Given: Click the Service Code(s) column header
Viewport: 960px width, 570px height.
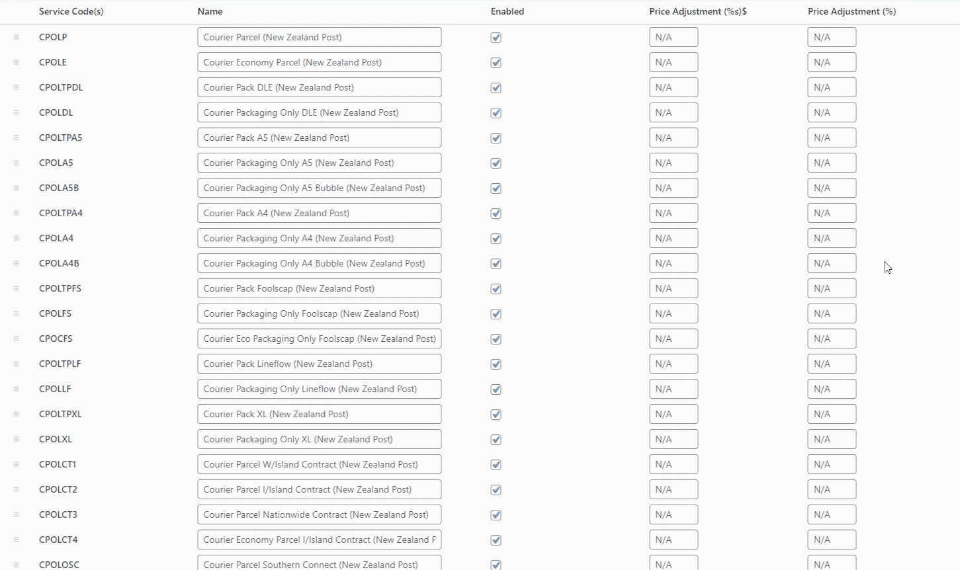Looking at the screenshot, I should (x=71, y=11).
